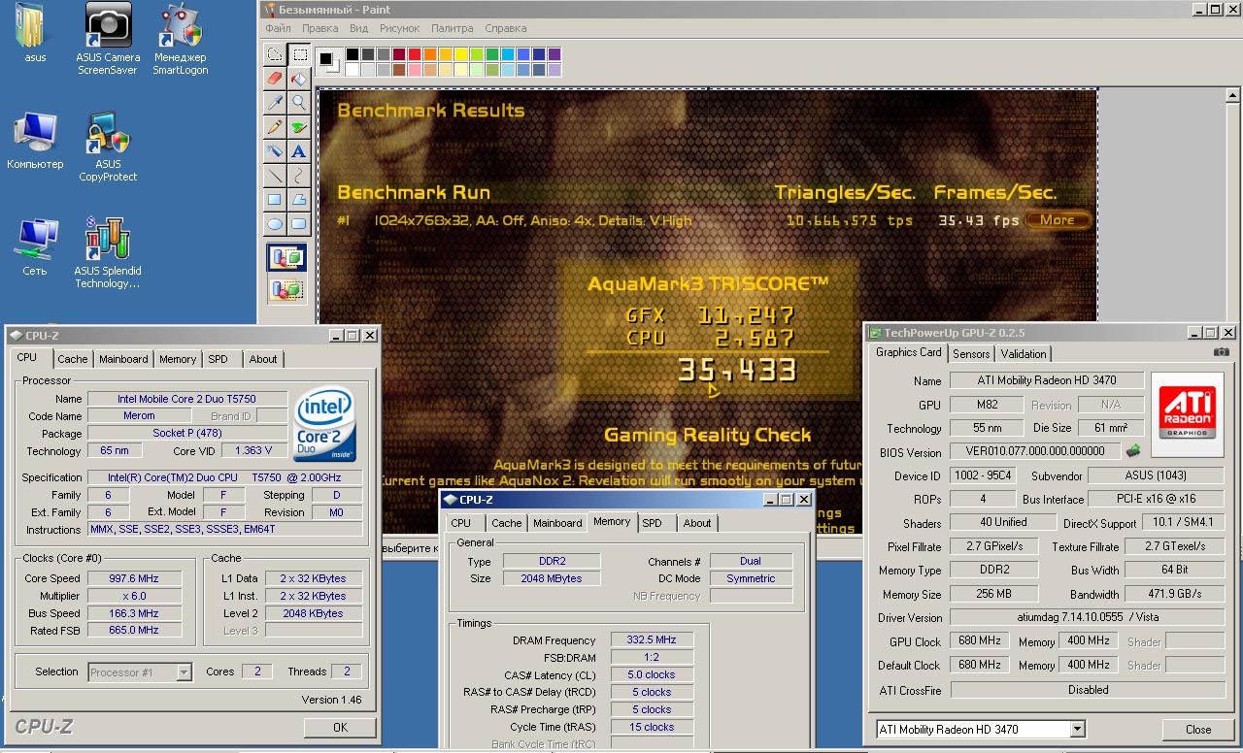1243x753 pixels.
Task: Pick the Polygon shape tool
Action: pyautogui.click(x=299, y=200)
